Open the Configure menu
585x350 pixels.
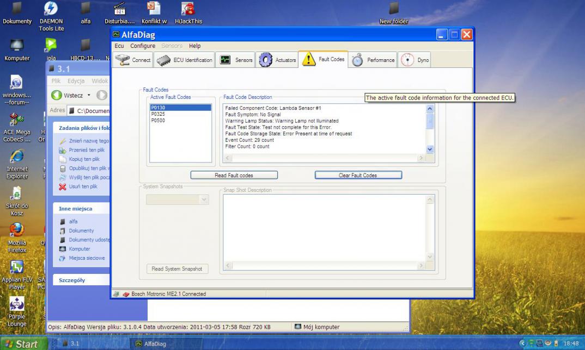click(143, 46)
